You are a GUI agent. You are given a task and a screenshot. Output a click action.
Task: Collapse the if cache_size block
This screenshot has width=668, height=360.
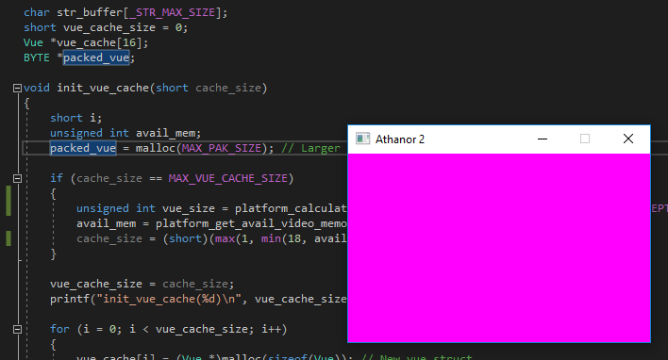click(18, 178)
